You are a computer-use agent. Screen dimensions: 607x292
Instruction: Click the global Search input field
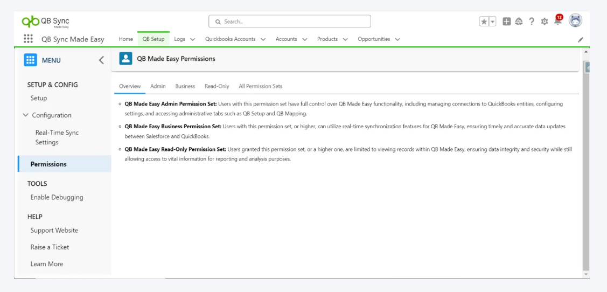(x=290, y=22)
